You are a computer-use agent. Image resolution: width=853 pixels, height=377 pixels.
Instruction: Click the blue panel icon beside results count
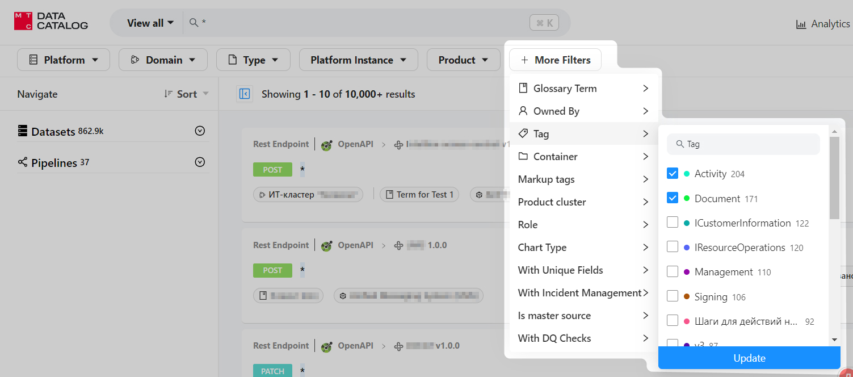[x=244, y=94]
